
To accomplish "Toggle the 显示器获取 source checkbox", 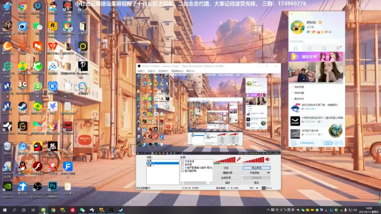I will 182,171.
